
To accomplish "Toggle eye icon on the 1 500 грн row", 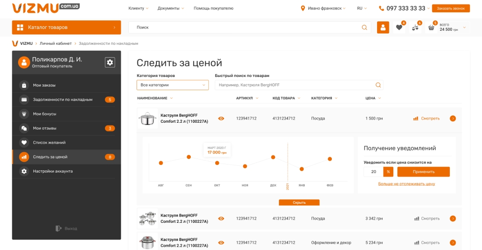I will click(x=221, y=119).
